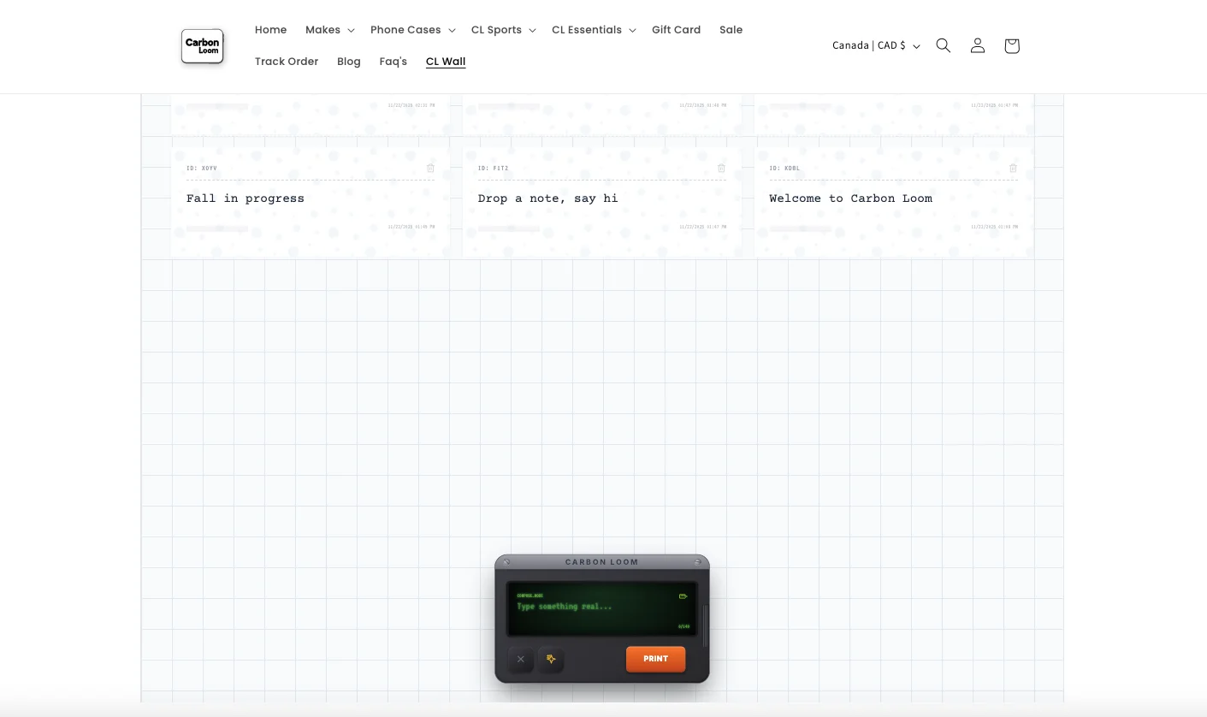Open the Faq's page
This screenshot has height=717, width=1207.
coord(393,62)
